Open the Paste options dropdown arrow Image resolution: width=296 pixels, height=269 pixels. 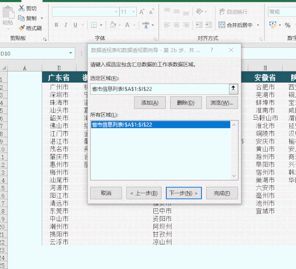8,29
